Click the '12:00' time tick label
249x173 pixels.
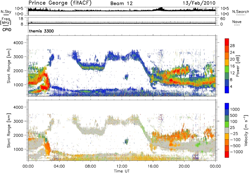coord(122,166)
